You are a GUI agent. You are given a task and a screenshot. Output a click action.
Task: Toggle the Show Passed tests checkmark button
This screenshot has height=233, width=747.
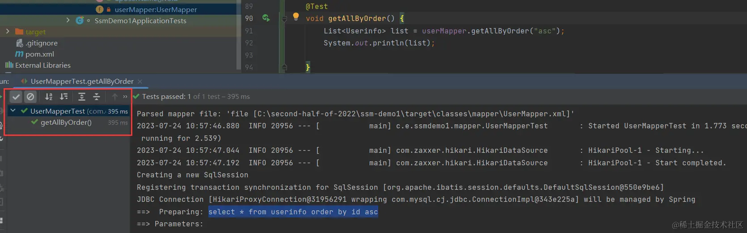tap(16, 97)
